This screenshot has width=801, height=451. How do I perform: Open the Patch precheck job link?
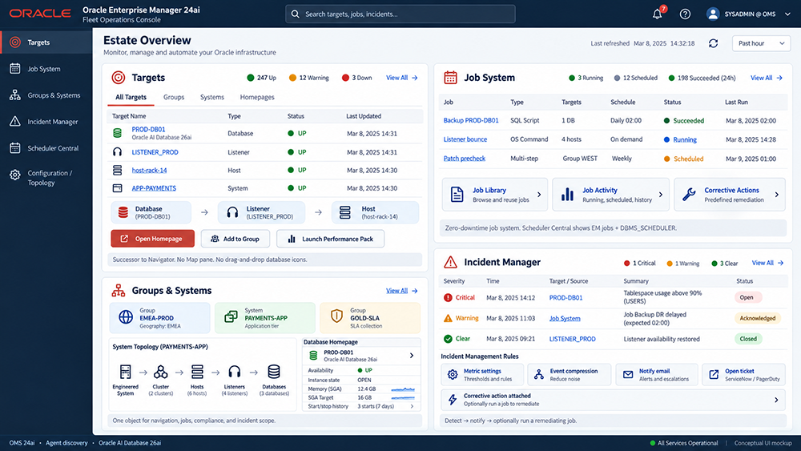click(x=465, y=159)
